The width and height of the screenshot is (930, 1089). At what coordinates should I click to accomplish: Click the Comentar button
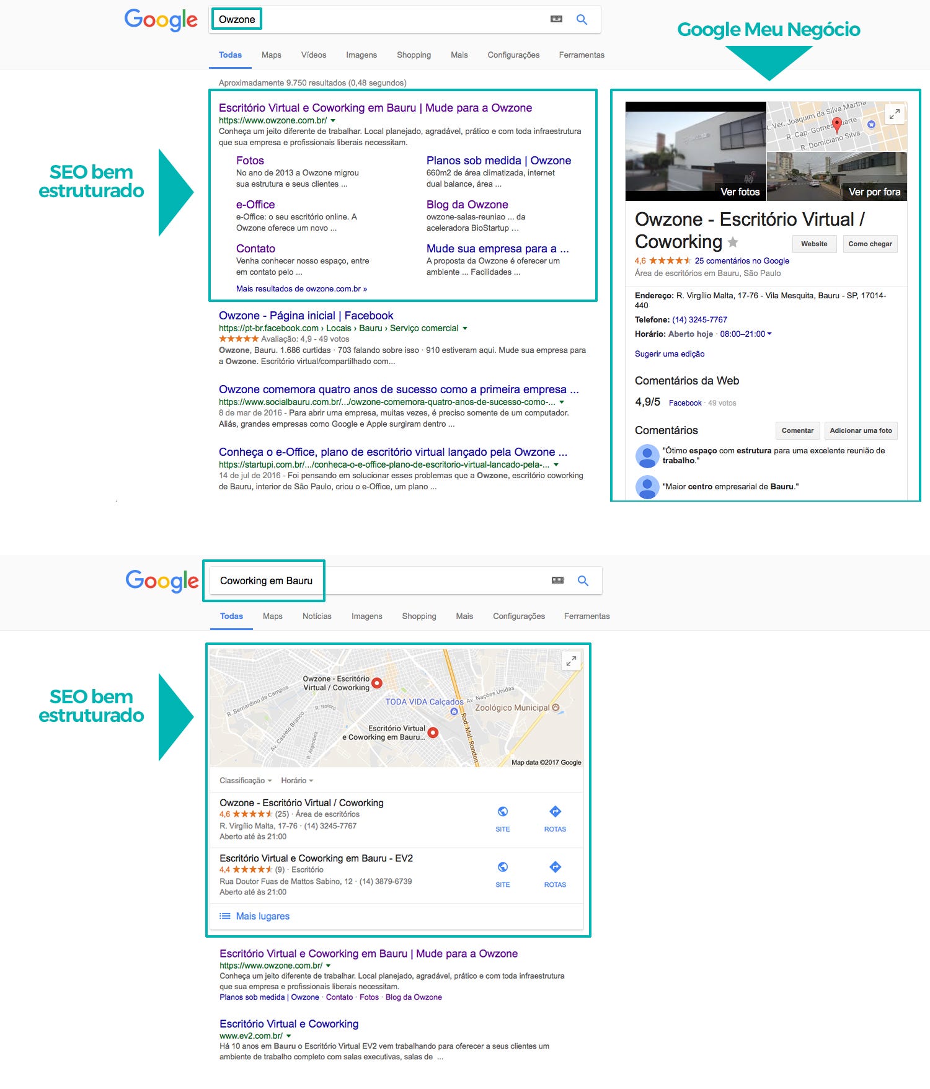tap(798, 431)
